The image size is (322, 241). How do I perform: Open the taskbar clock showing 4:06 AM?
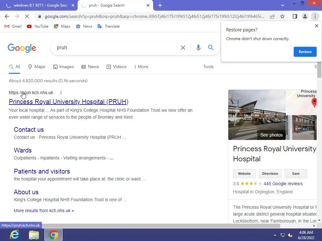click(x=306, y=235)
